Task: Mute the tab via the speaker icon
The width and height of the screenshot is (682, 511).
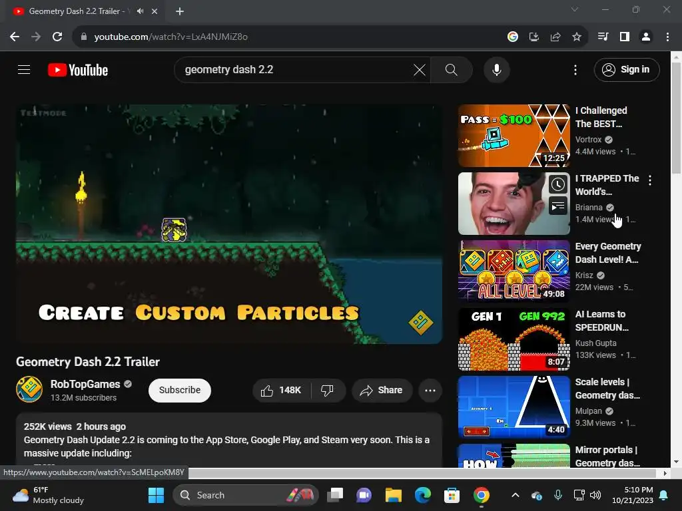Action: coord(140,11)
